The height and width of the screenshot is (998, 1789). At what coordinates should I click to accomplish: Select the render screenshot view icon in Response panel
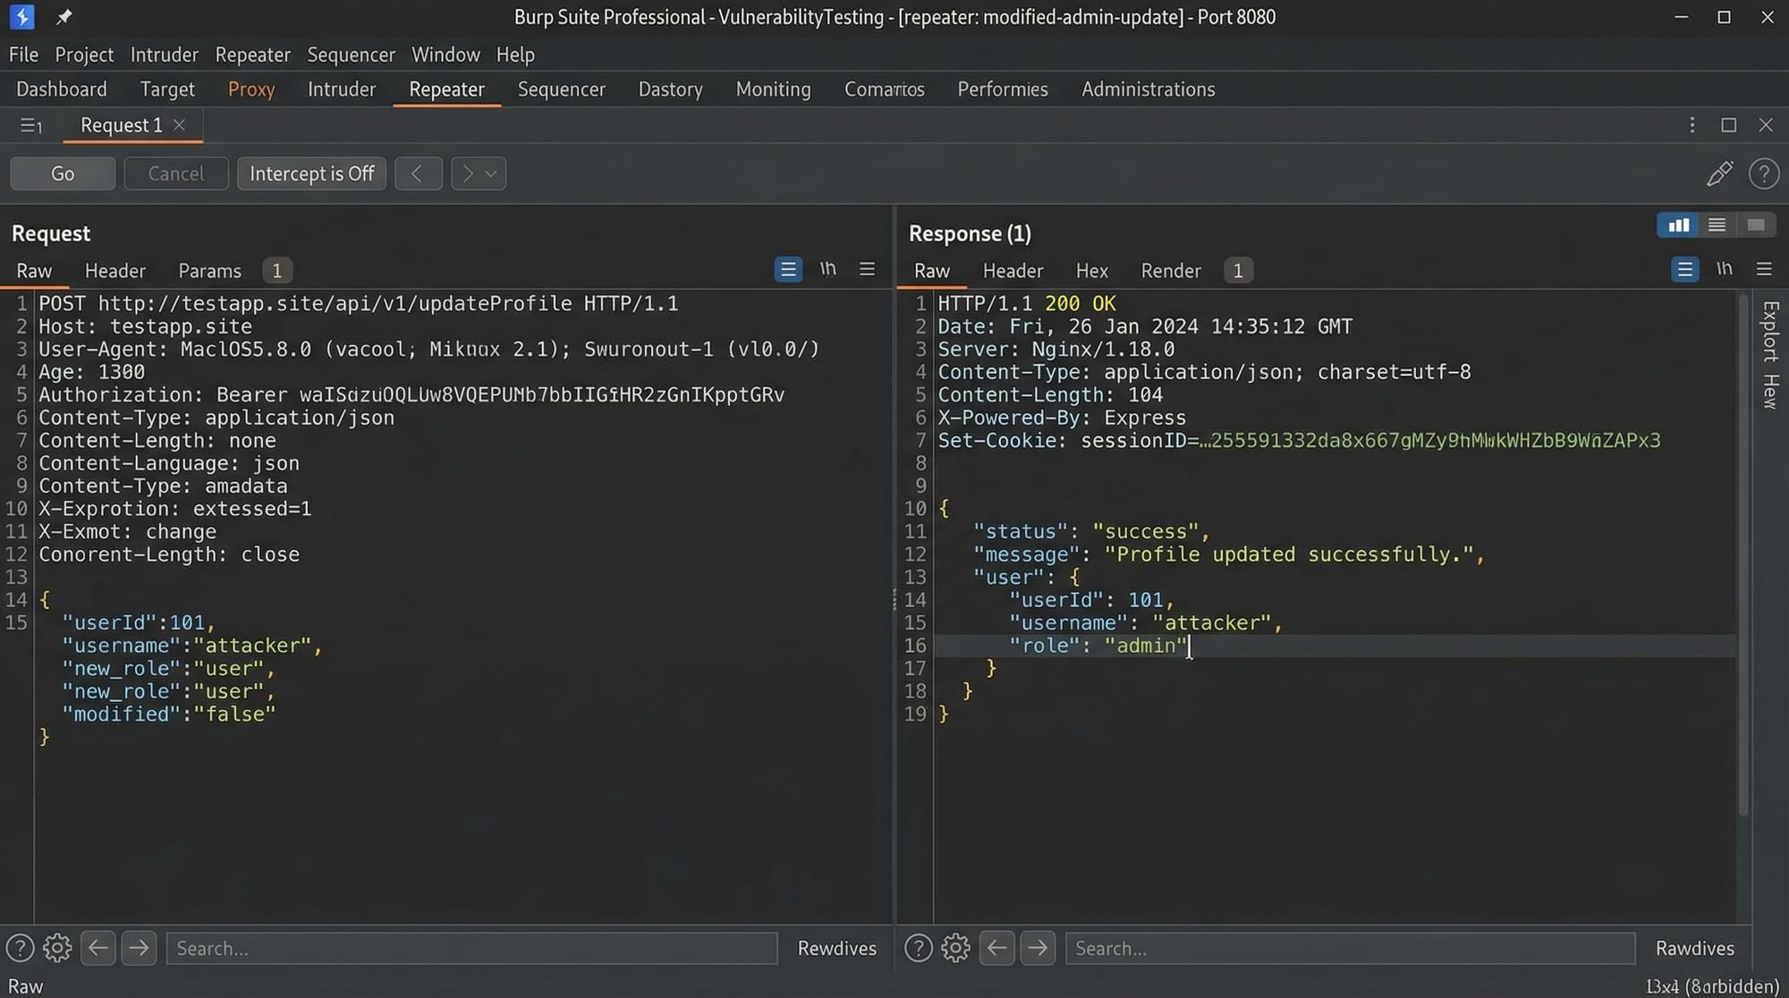click(x=1755, y=224)
